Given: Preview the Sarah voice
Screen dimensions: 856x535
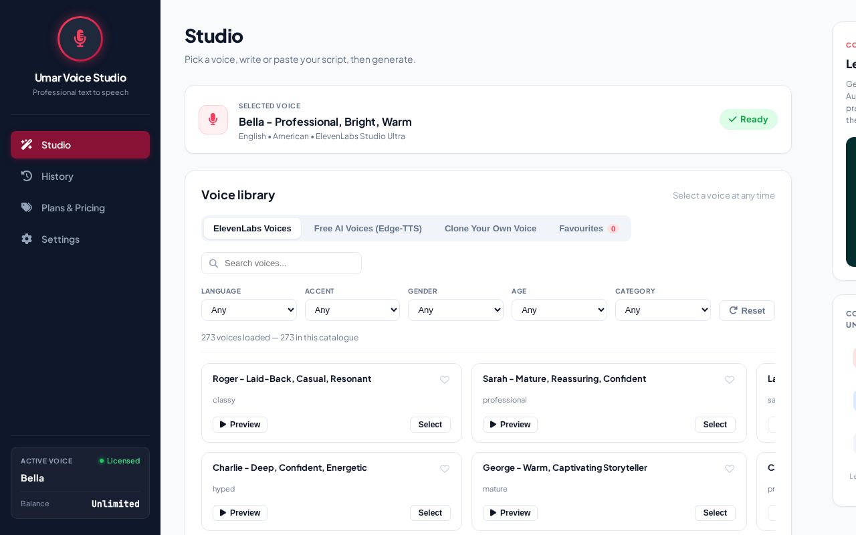Looking at the screenshot, I should pos(510,425).
